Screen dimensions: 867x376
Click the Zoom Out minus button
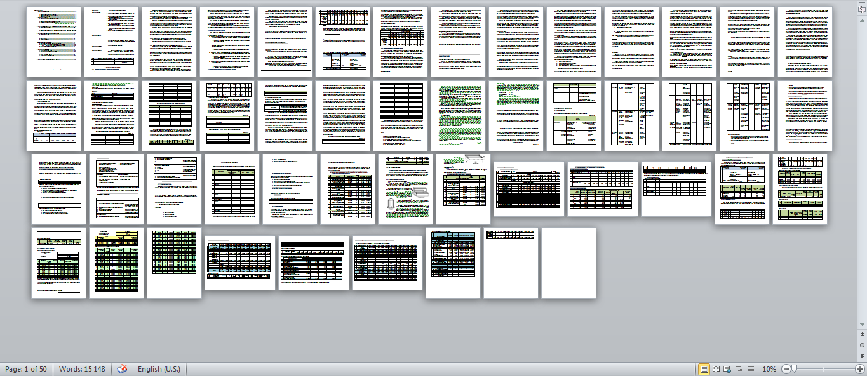pyautogui.click(x=786, y=369)
